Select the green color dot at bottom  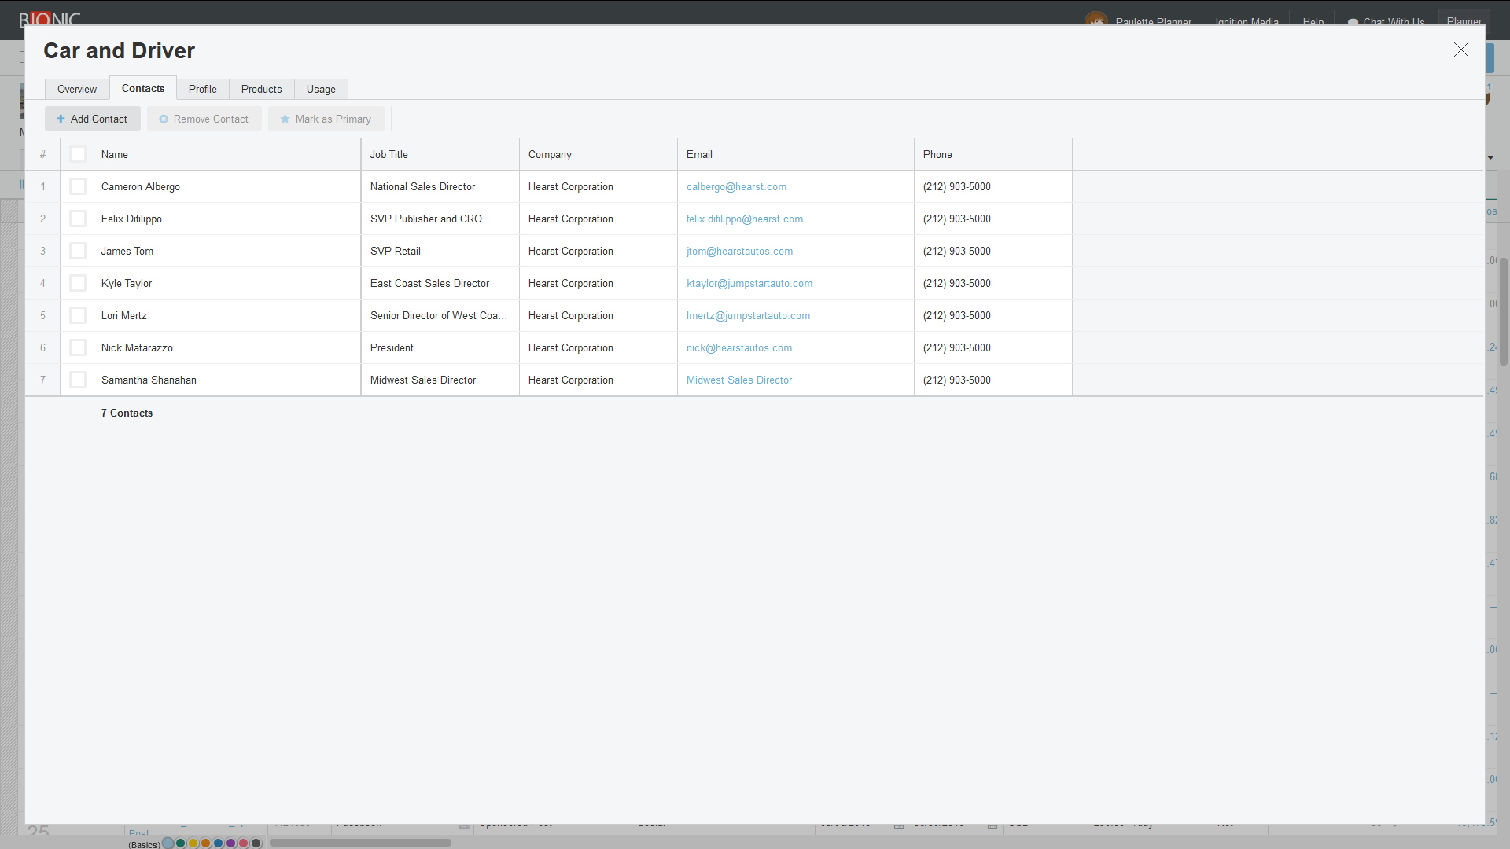(x=180, y=843)
